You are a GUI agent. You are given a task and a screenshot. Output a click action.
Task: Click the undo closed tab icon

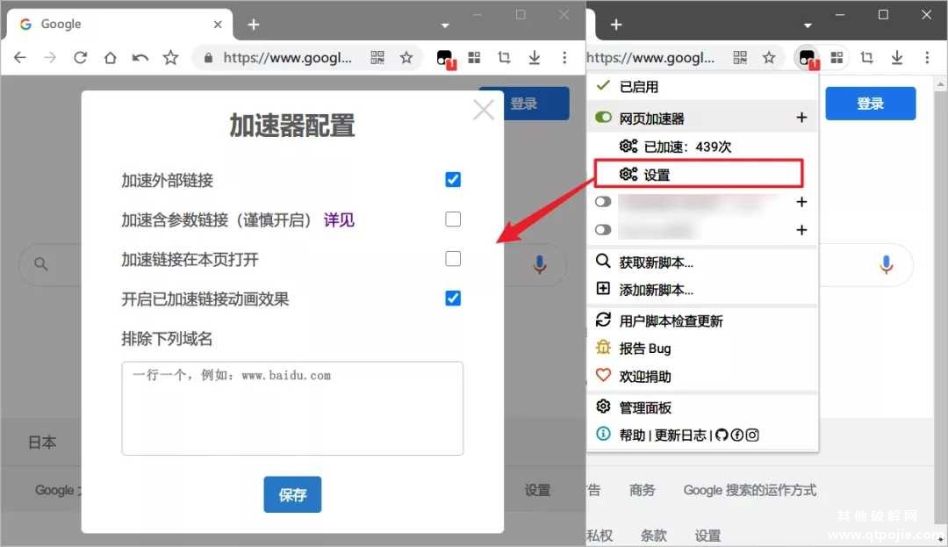pyautogui.click(x=140, y=58)
